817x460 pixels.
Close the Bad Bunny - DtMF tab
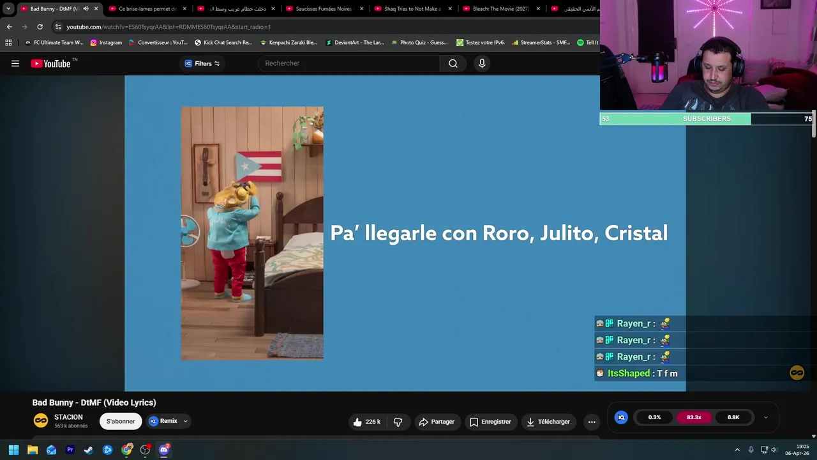pos(96,9)
